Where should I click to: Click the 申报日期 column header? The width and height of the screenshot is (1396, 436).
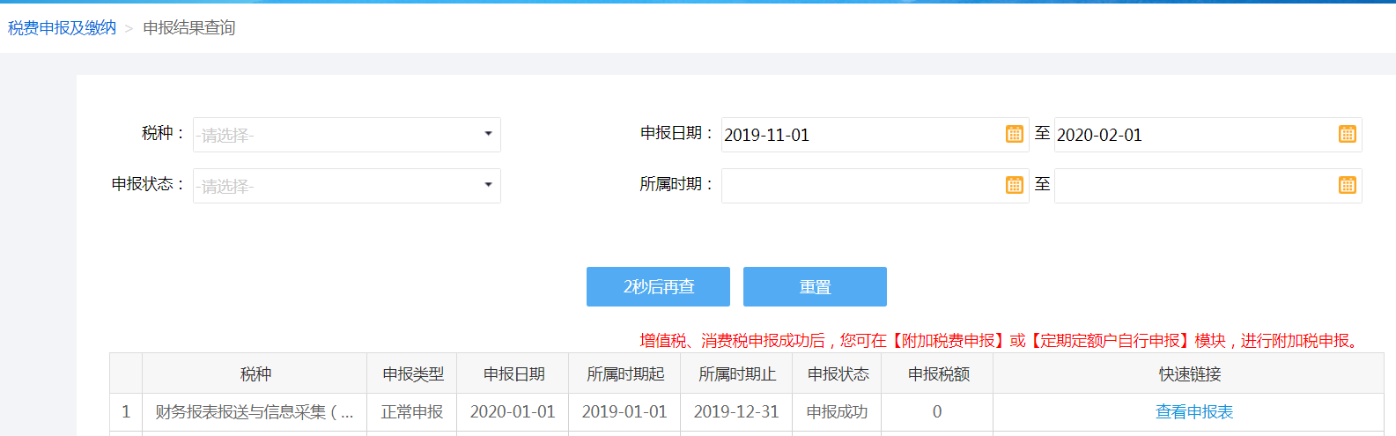tap(513, 374)
